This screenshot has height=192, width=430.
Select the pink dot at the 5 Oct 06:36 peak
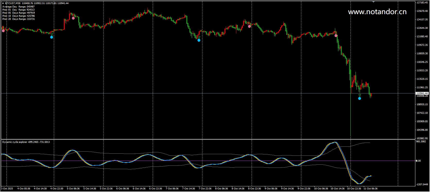[73, 18]
